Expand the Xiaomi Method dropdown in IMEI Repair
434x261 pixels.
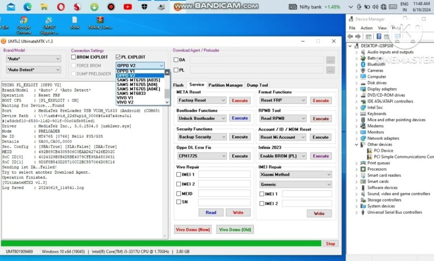(295, 174)
